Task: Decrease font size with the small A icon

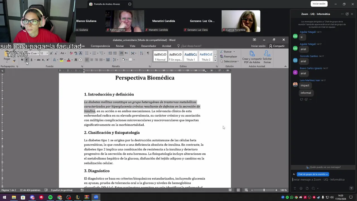Action: click(56, 53)
